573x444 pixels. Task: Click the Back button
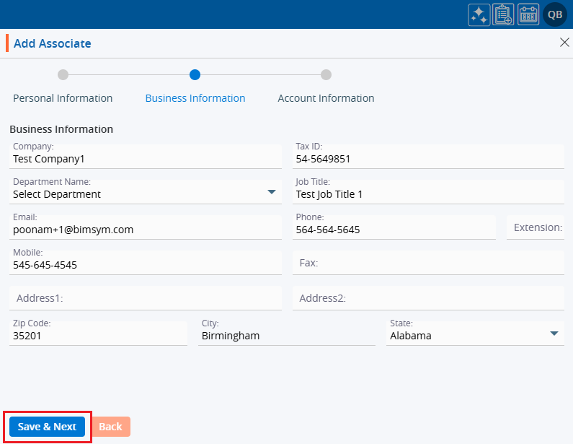(x=110, y=427)
